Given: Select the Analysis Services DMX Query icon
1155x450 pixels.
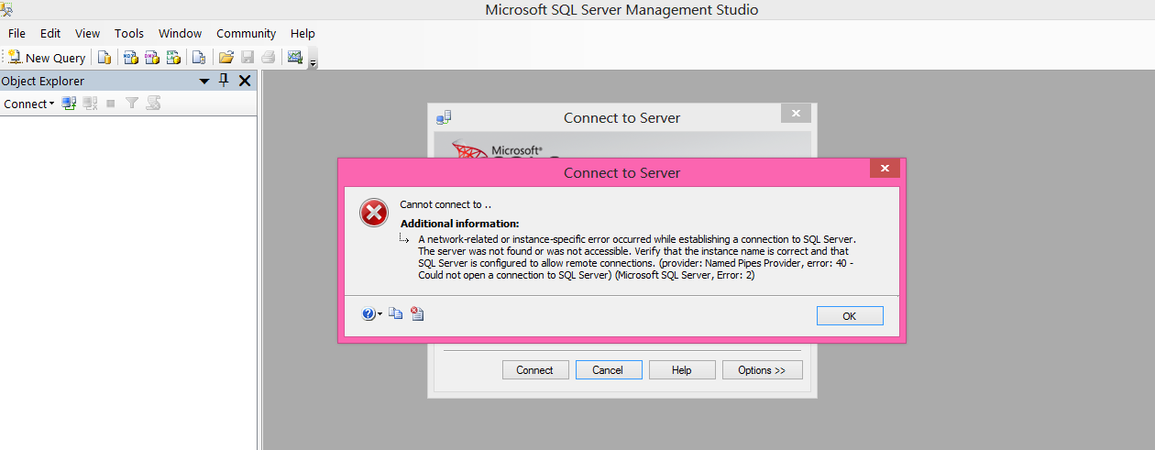Looking at the screenshot, I should (152, 58).
